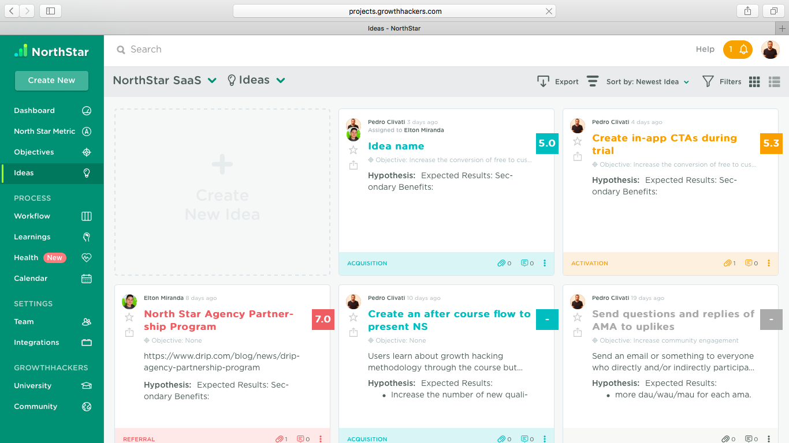
Task: Favorite the North Star Agency Partnership idea
Action: coord(129,317)
